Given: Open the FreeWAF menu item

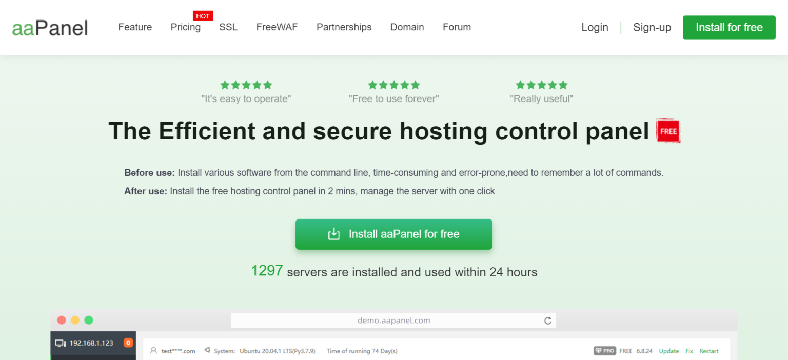Looking at the screenshot, I should (277, 27).
